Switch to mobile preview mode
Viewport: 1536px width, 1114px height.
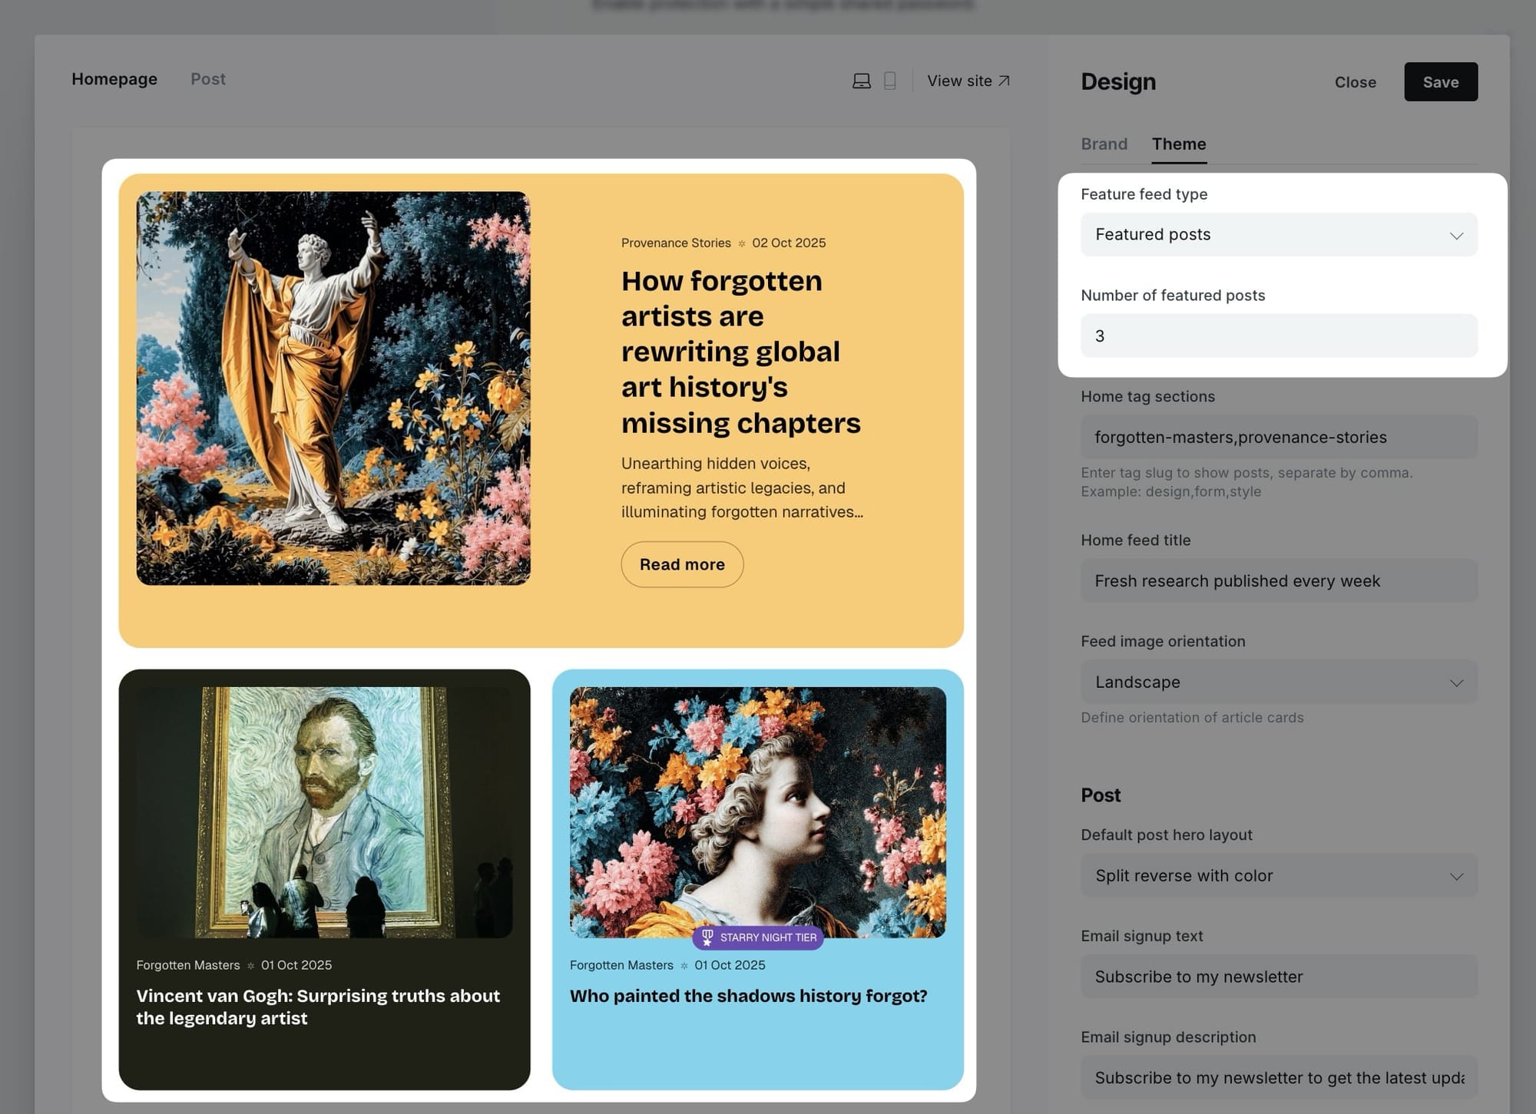click(889, 81)
